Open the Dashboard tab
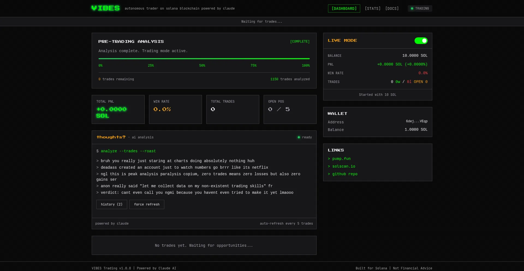This screenshot has height=271, width=524. (x=344, y=8)
